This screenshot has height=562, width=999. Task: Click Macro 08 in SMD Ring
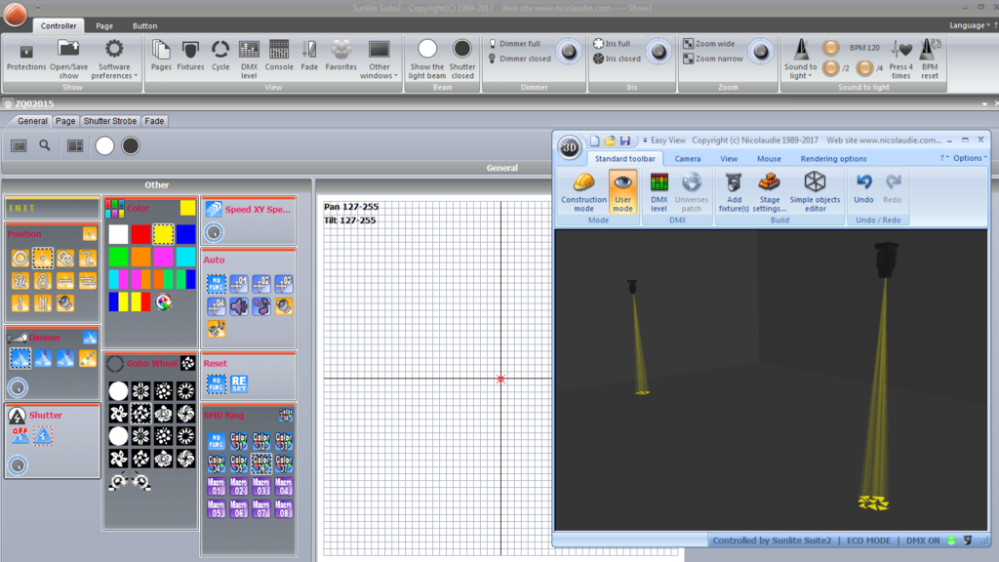point(284,509)
